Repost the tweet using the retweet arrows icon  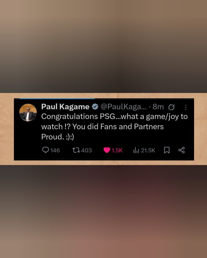76,150
